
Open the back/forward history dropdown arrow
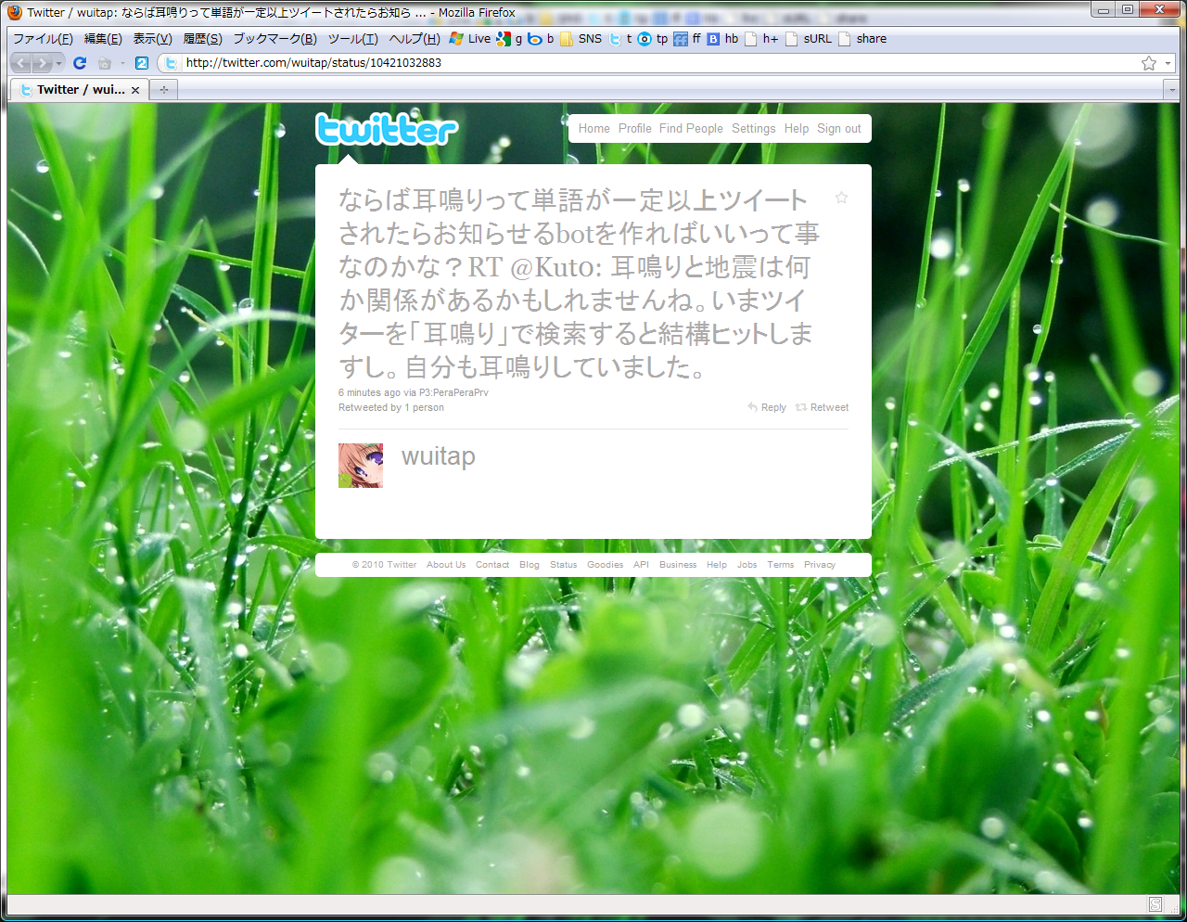pyautogui.click(x=58, y=63)
